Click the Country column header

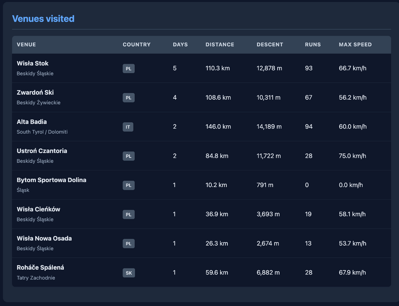coord(136,45)
